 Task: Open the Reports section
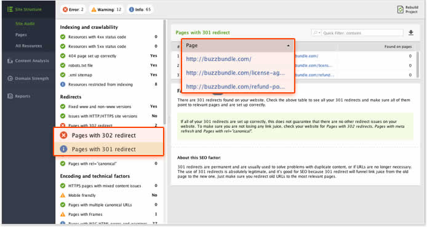[23, 96]
